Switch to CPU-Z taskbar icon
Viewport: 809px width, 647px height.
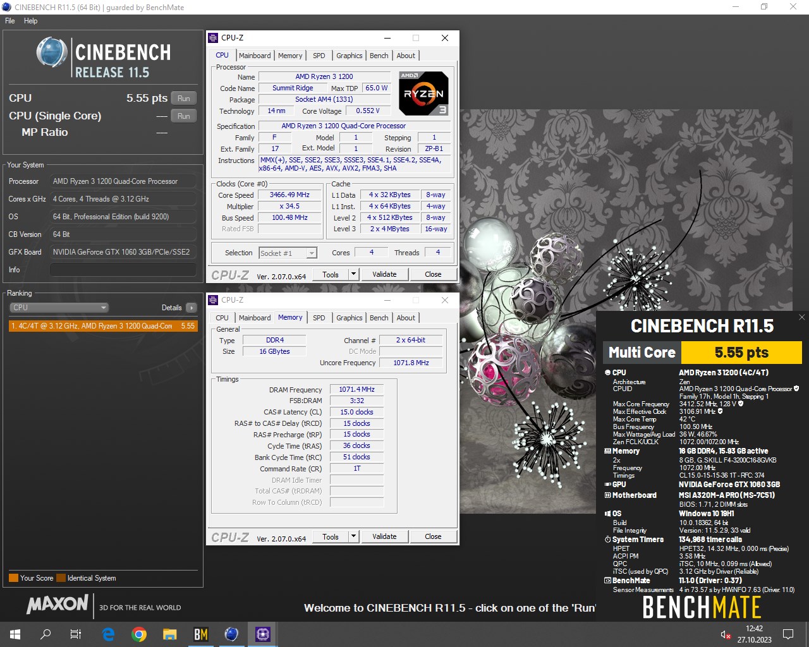click(263, 634)
